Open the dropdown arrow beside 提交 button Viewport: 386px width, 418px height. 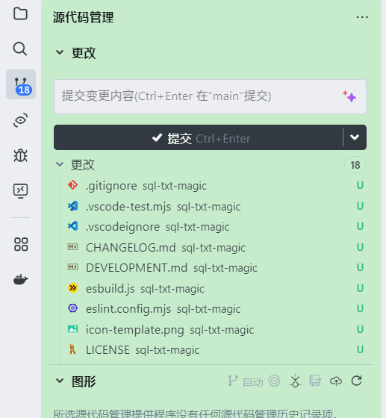355,137
